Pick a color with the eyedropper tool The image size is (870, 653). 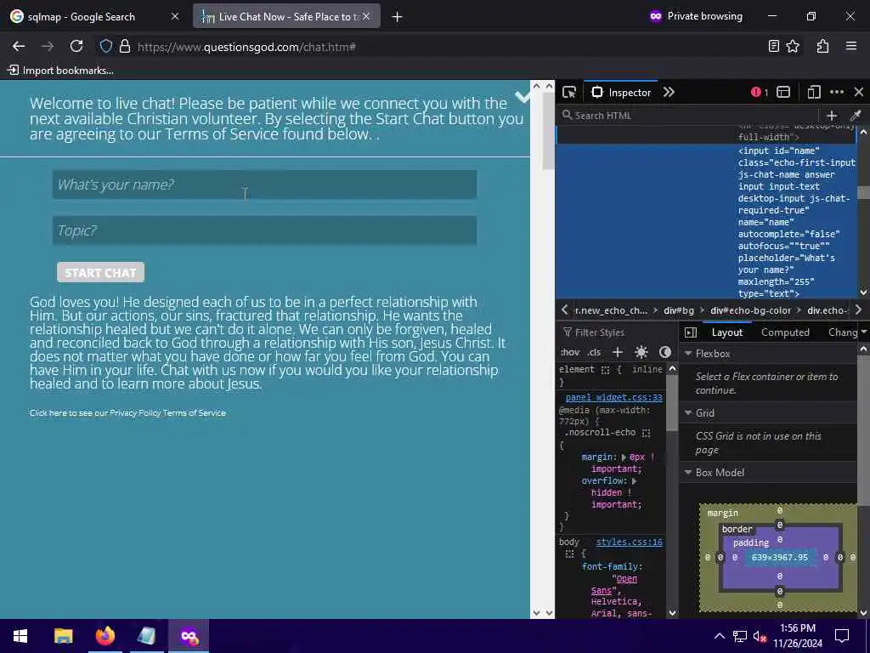(x=855, y=116)
